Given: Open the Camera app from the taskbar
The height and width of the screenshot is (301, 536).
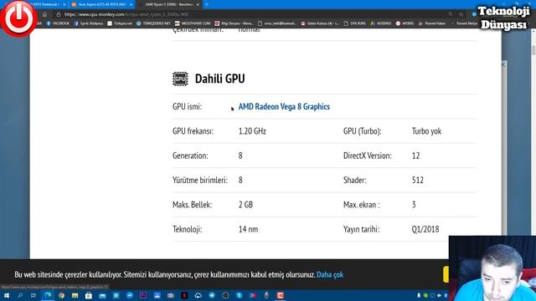Looking at the screenshot, I should point(171,295).
